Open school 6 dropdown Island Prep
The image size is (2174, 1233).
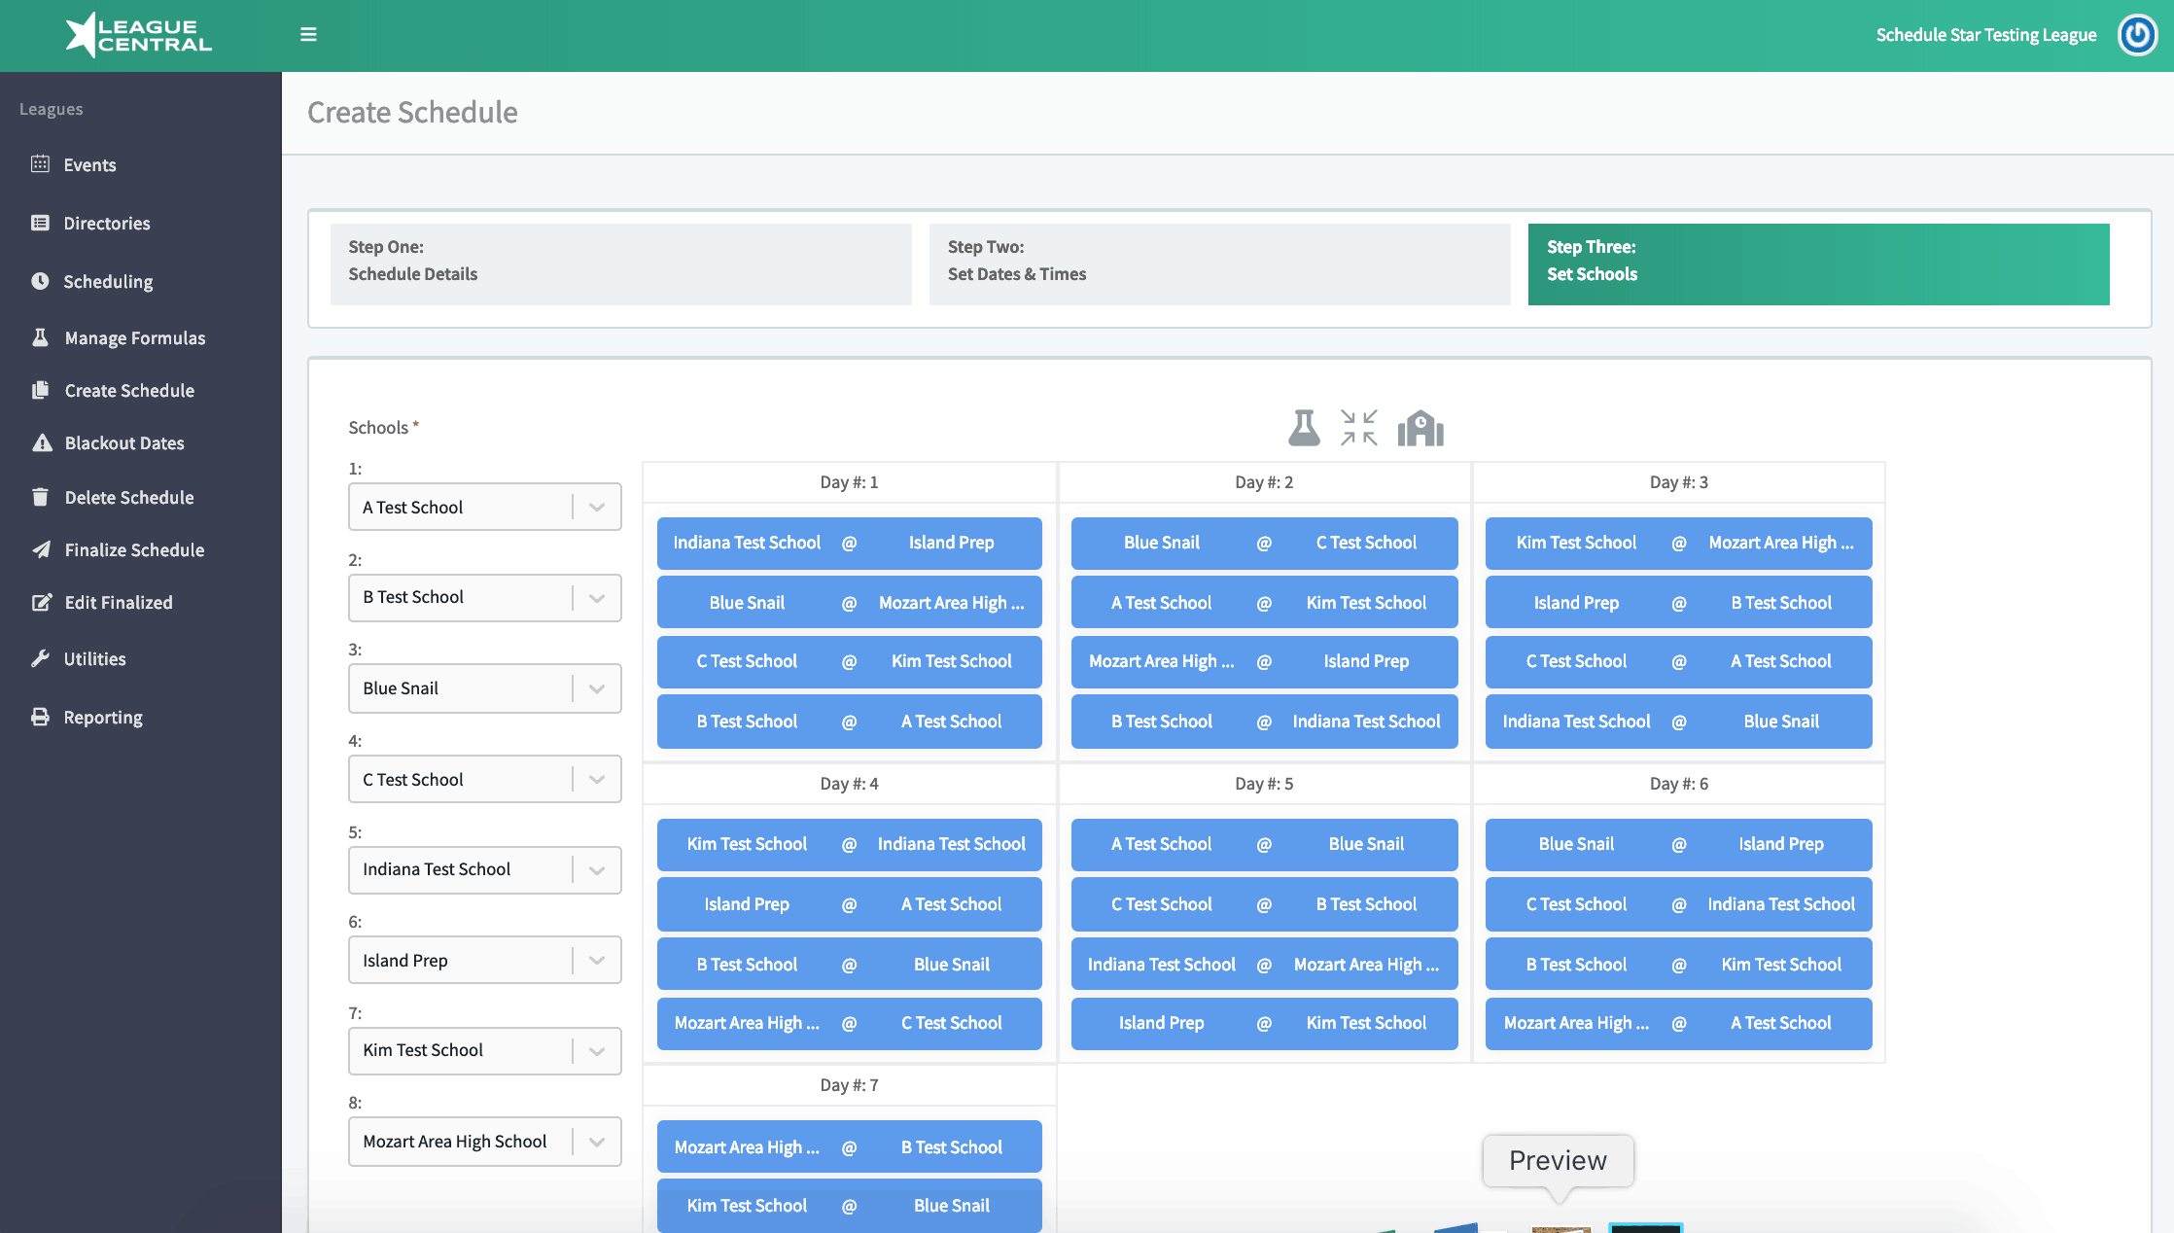click(x=485, y=961)
